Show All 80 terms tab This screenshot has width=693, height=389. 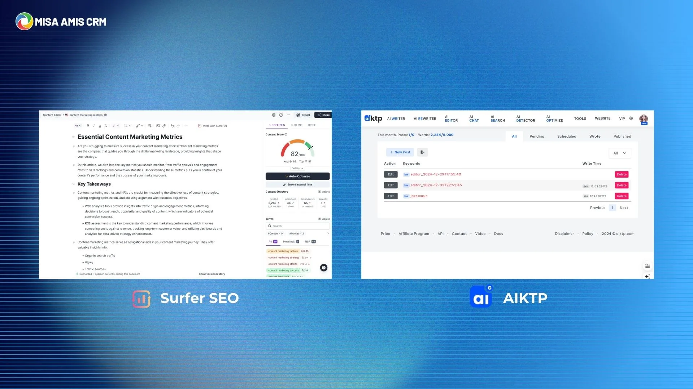click(273, 242)
